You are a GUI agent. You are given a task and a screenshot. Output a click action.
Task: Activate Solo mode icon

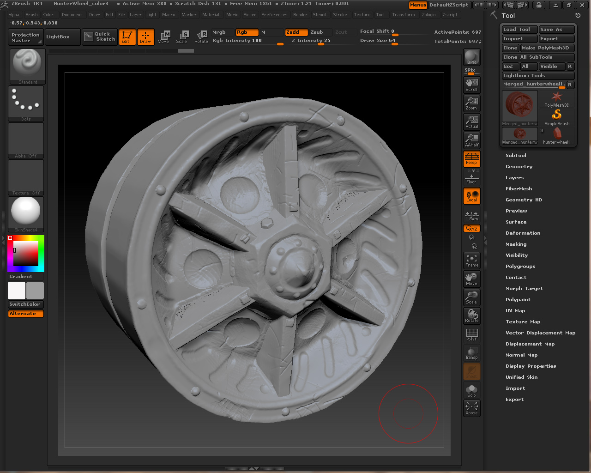(x=471, y=390)
